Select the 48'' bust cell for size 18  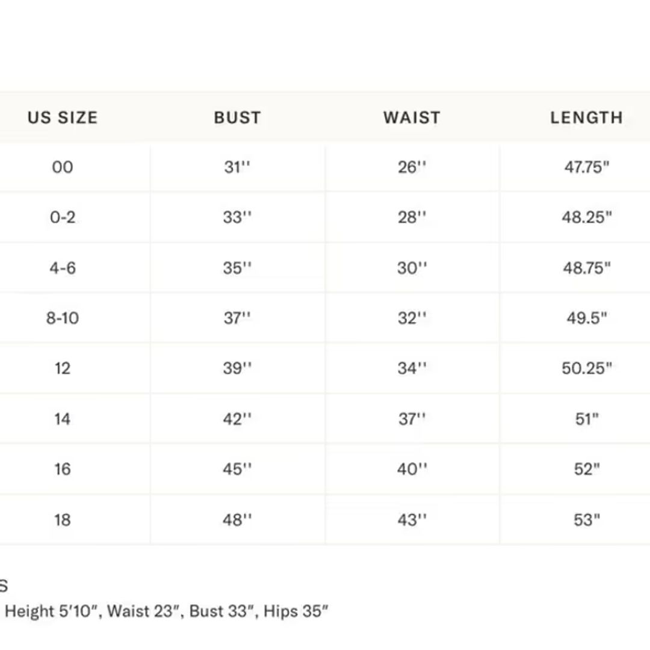pyautogui.click(x=237, y=520)
